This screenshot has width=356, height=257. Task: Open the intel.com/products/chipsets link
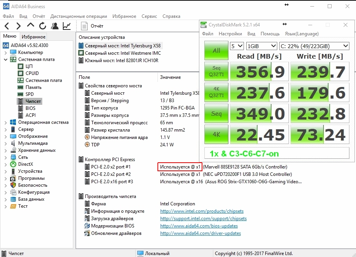pyautogui.click(x=202, y=211)
